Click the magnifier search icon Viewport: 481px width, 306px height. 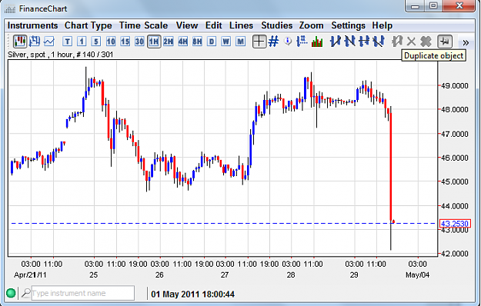point(25,293)
